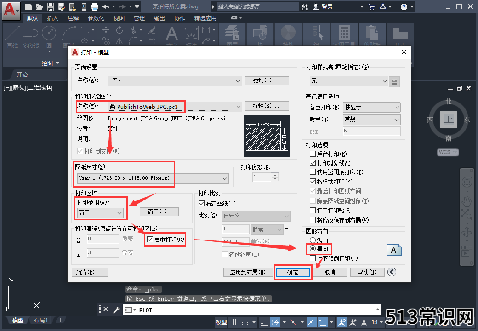This screenshot has height=331, width=478.
Task: Click the 确定 button
Action: point(293,272)
